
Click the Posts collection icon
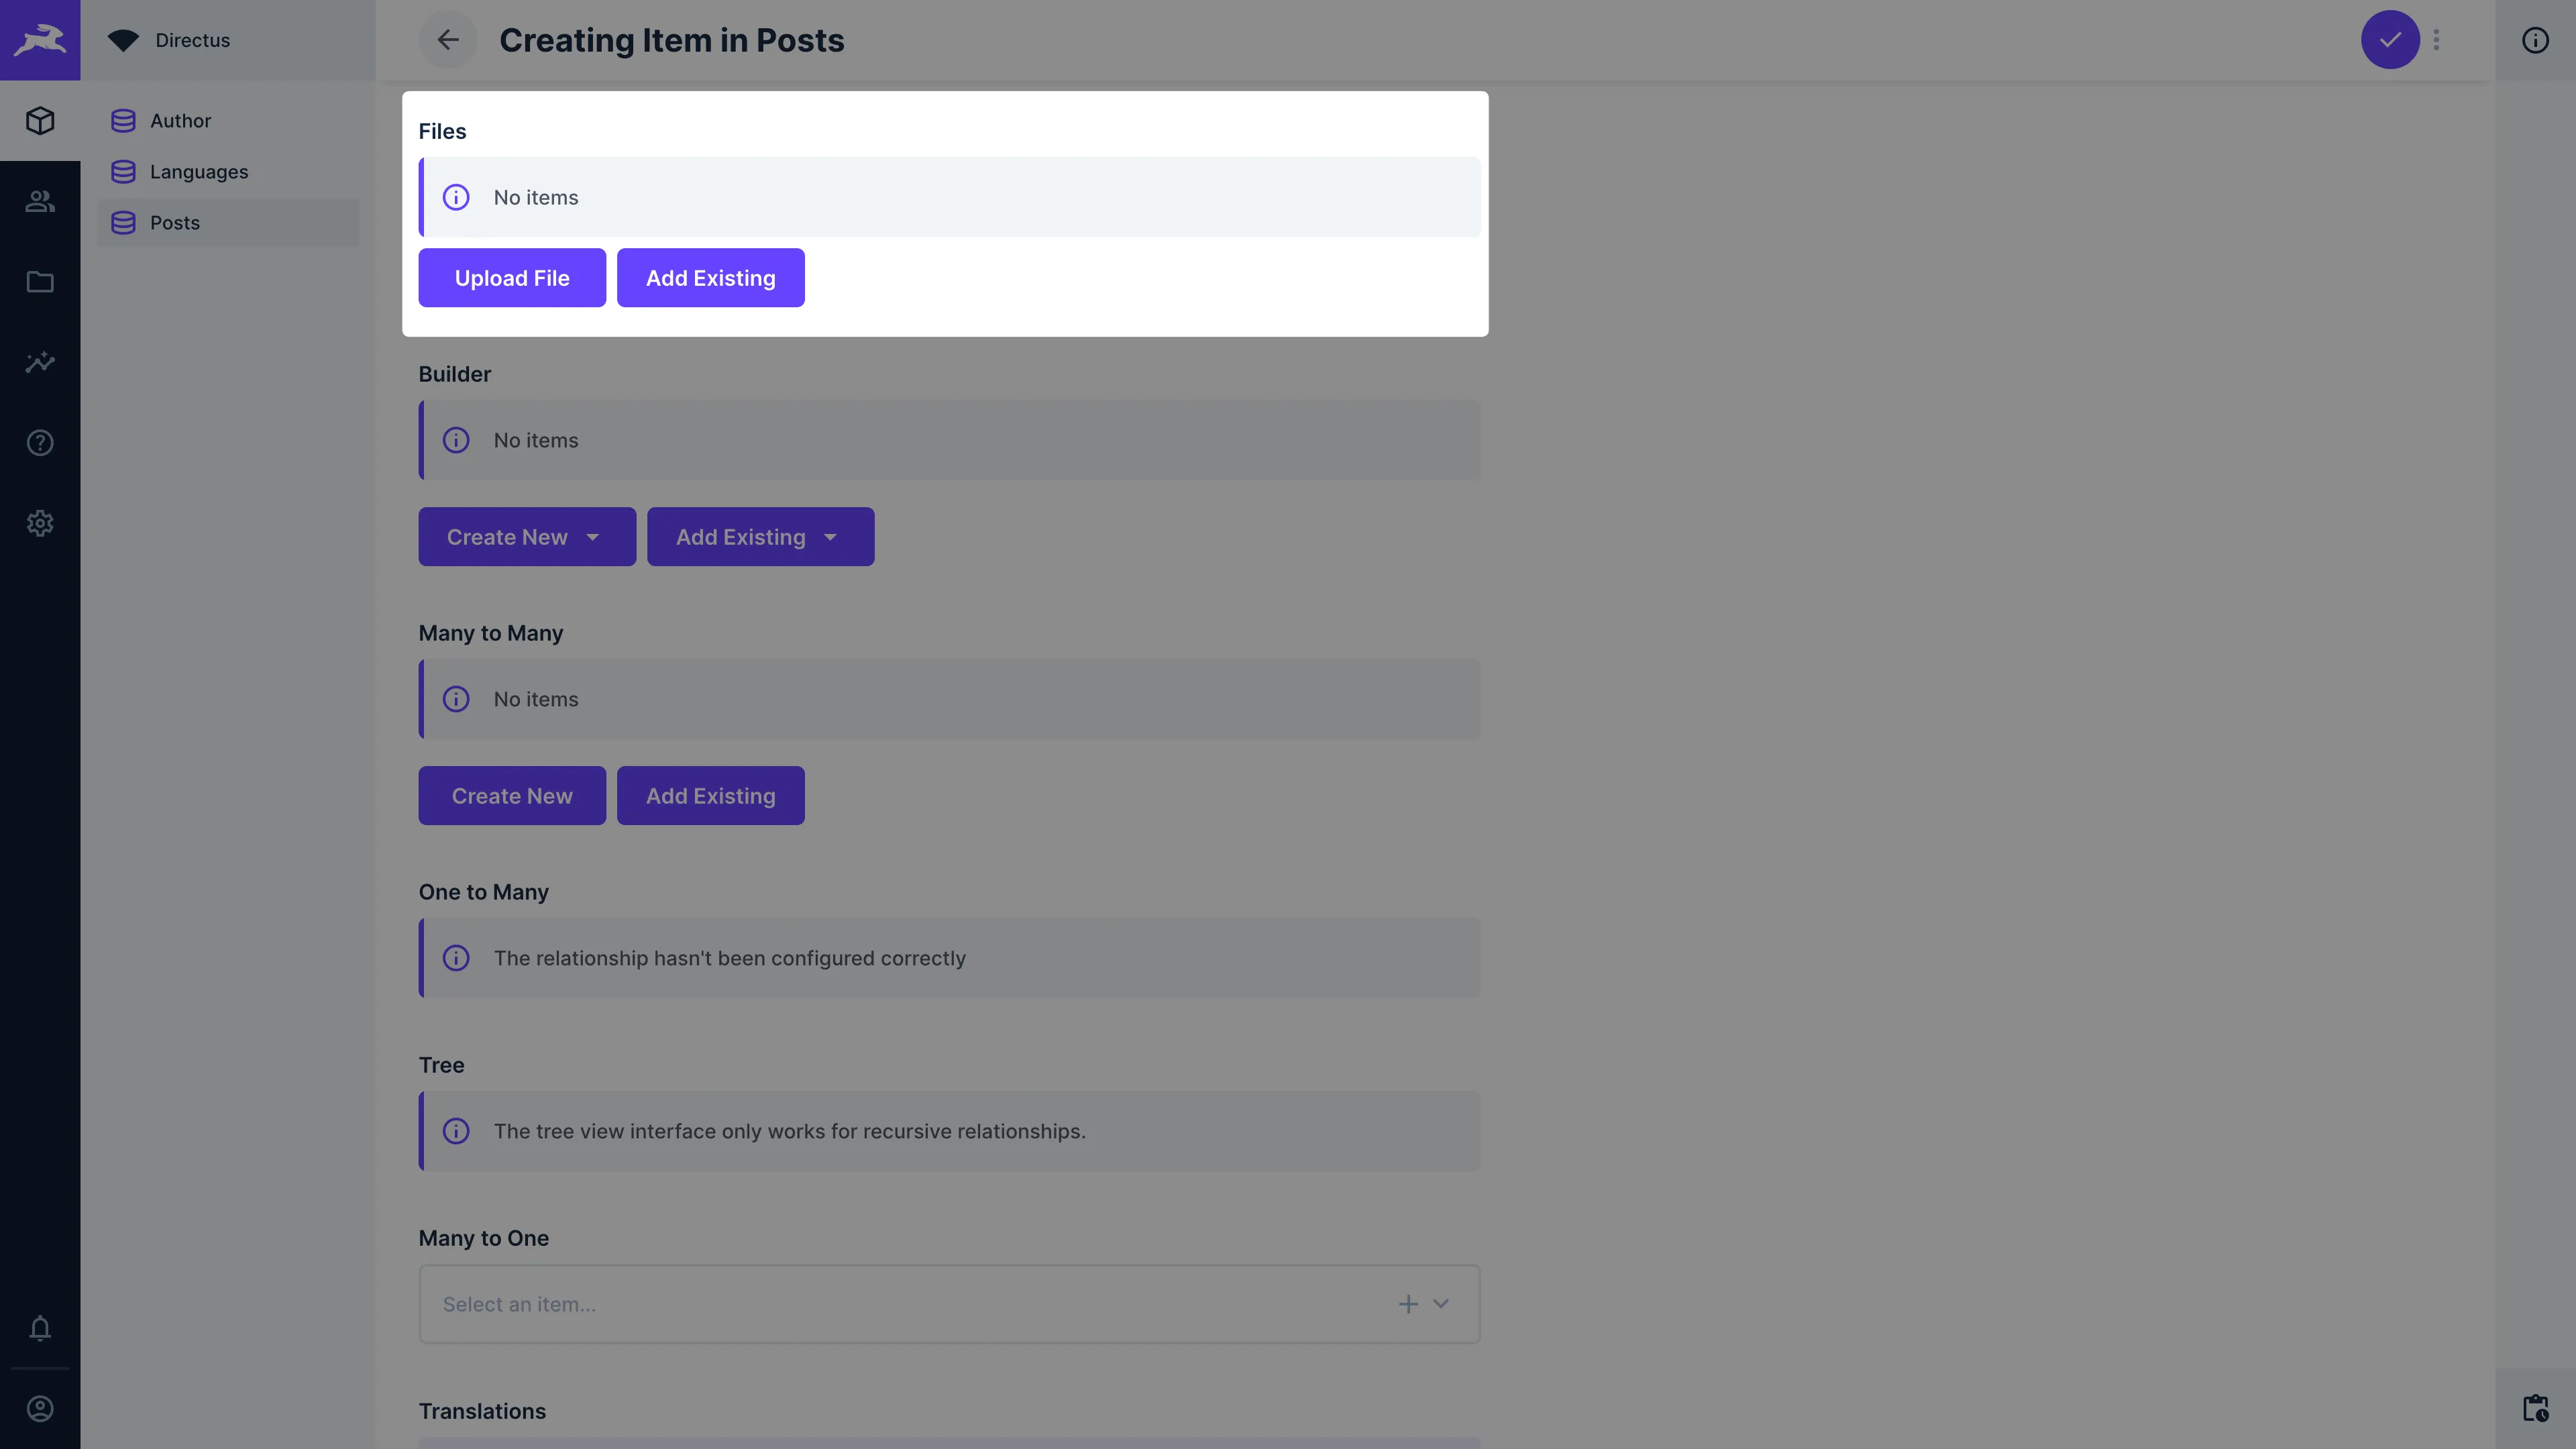[x=122, y=221]
